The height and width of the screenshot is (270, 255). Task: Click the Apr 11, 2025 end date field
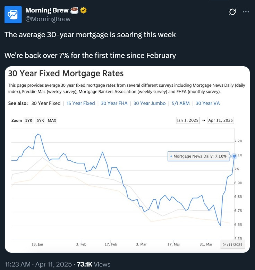(221, 120)
